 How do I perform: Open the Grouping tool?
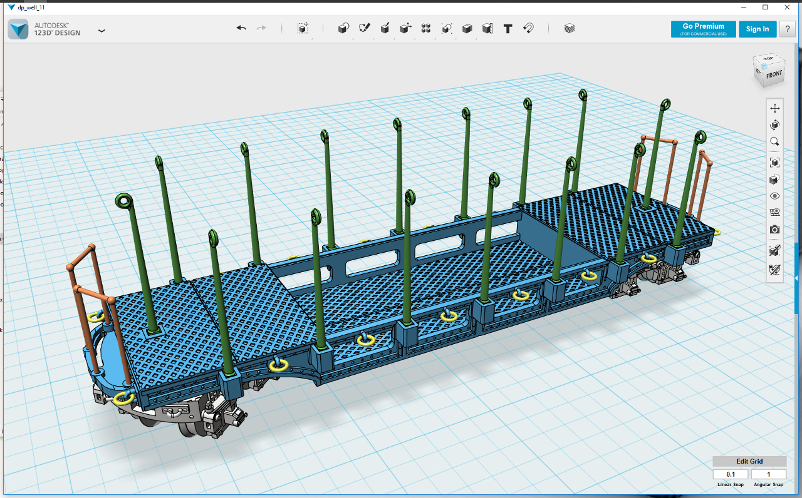click(x=447, y=28)
